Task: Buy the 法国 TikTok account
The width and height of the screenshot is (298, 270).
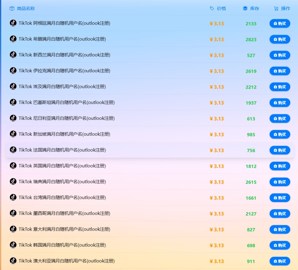Action: 280,150
